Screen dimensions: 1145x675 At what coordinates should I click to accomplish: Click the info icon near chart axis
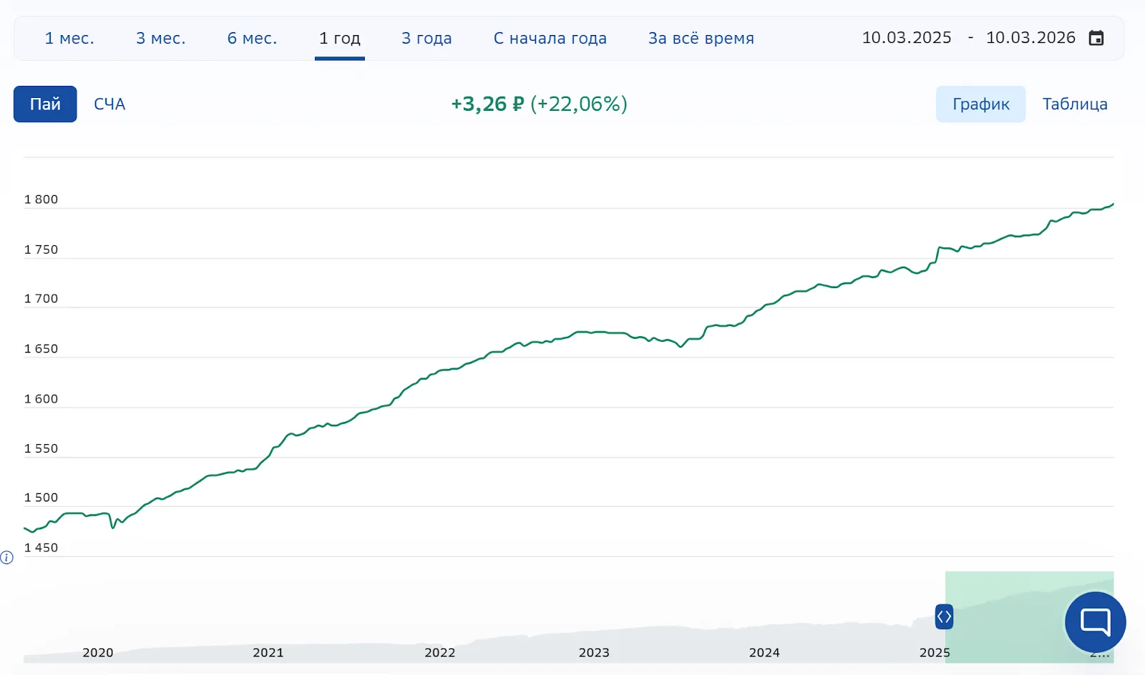6,558
